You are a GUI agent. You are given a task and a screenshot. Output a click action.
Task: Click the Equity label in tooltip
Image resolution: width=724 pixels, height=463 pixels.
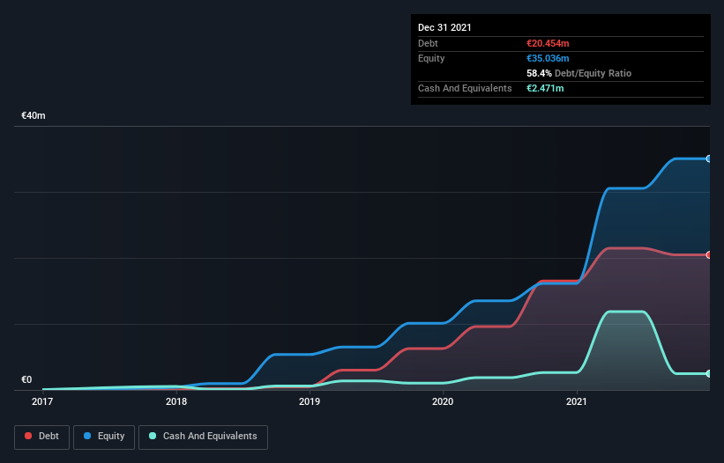(431, 58)
